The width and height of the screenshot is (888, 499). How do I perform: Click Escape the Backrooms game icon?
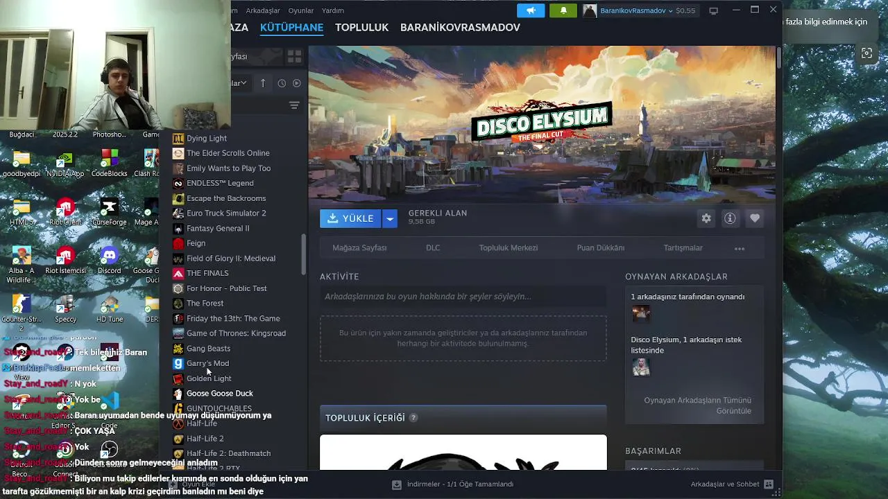(x=178, y=198)
